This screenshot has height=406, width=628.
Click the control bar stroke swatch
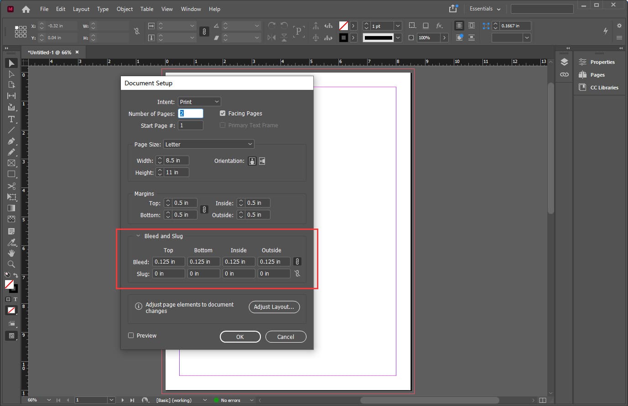click(x=343, y=37)
